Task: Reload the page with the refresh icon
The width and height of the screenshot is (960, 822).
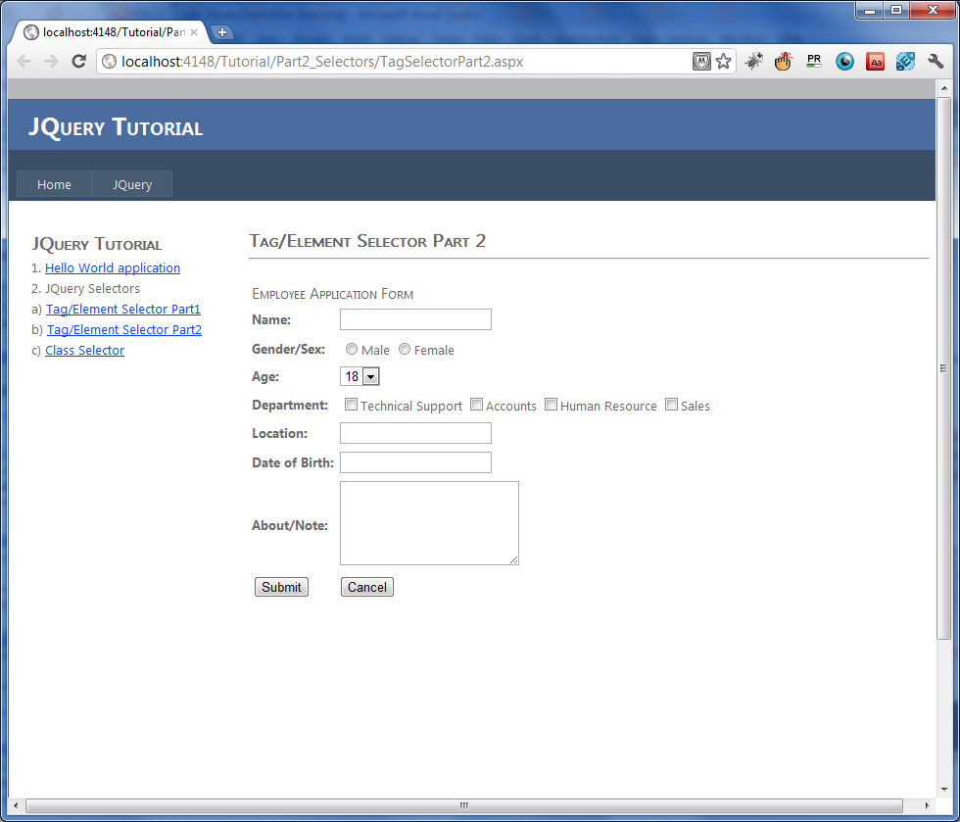Action: point(78,61)
